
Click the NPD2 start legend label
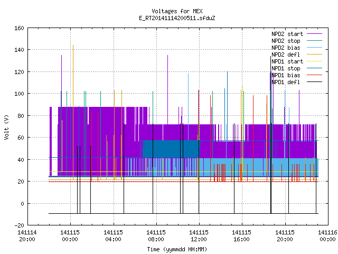(x=287, y=34)
